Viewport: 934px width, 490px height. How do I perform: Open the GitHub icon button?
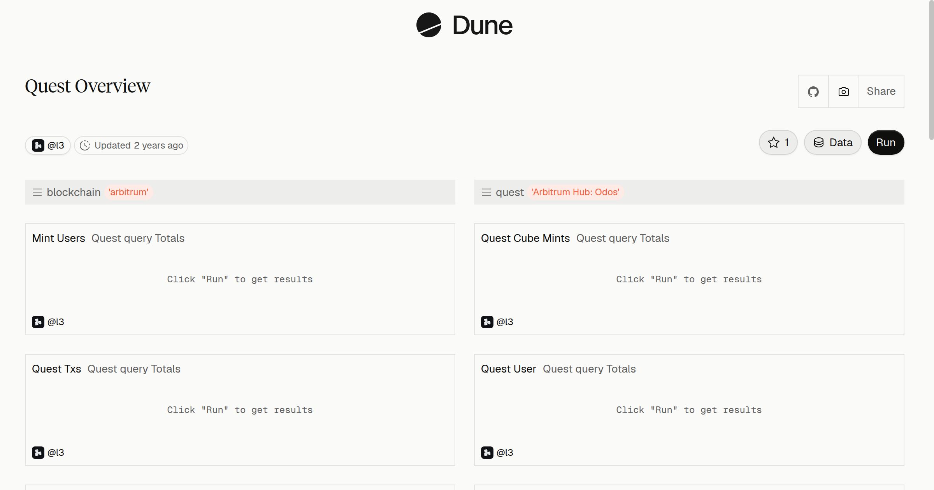(813, 91)
